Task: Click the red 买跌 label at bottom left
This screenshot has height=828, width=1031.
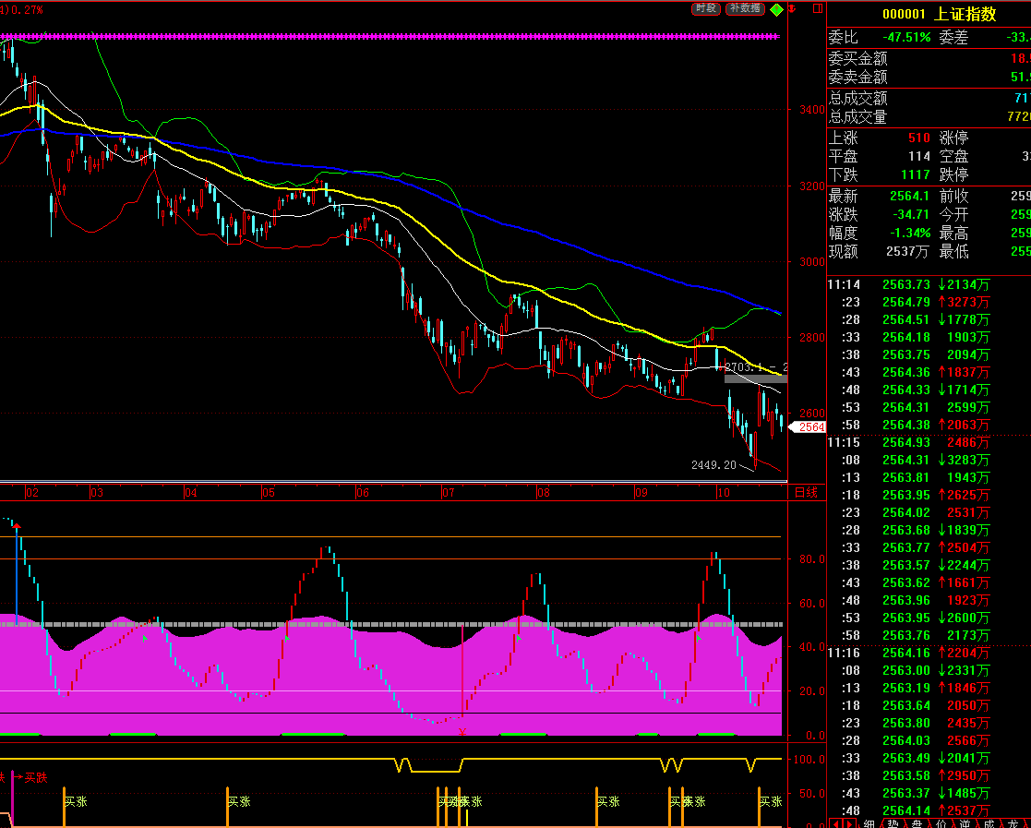Action: coord(36,778)
